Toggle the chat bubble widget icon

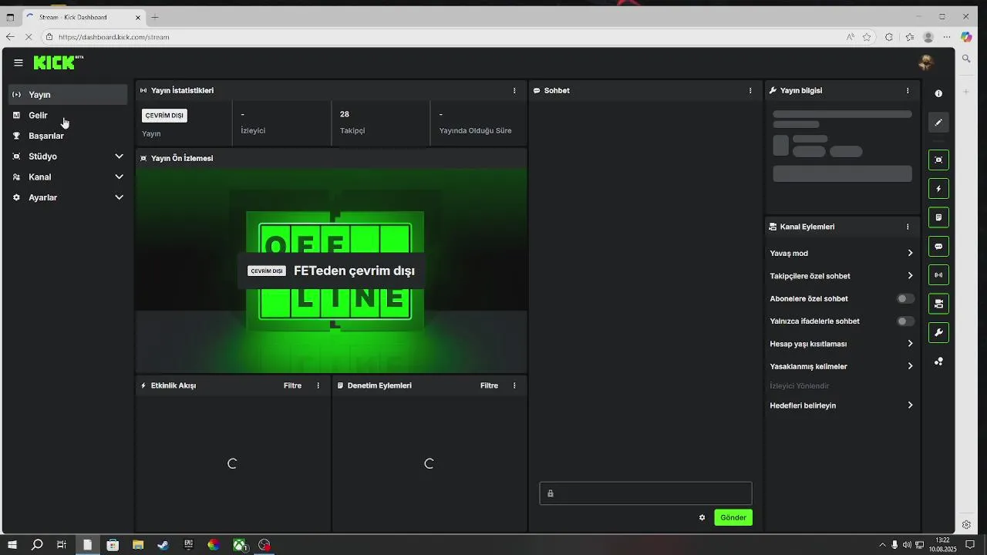pos(938,247)
